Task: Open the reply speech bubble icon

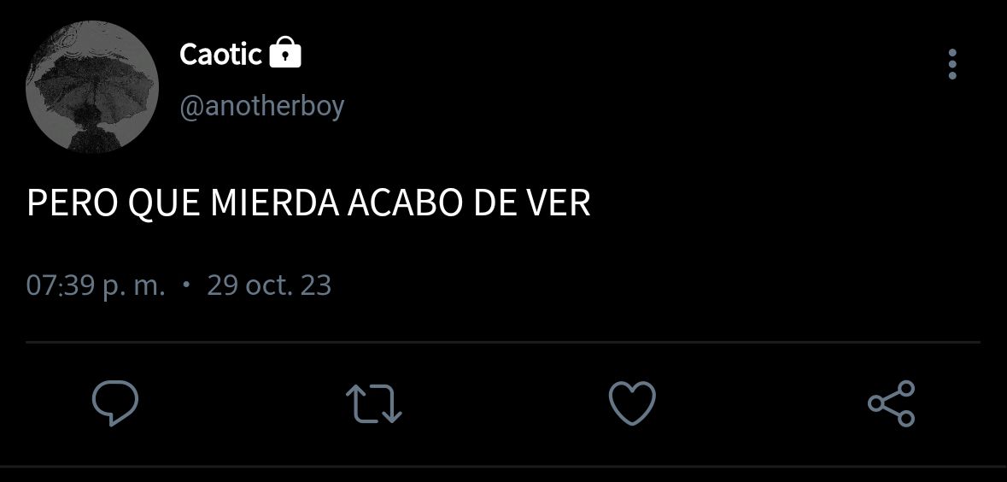Action: click(x=115, y=403)
